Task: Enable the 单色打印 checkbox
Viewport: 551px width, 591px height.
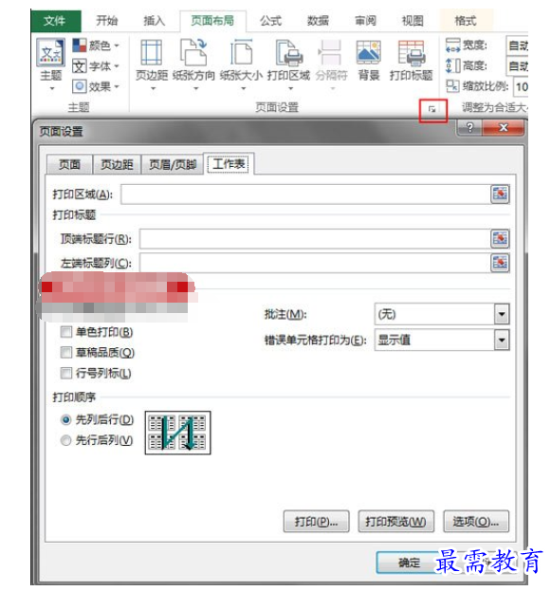Action: [x=66, y=332]
